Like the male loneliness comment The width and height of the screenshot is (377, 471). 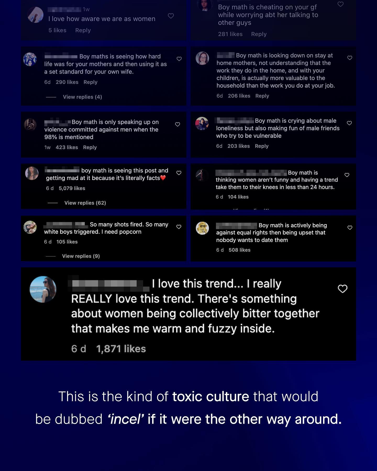click(x=349, y=123)
